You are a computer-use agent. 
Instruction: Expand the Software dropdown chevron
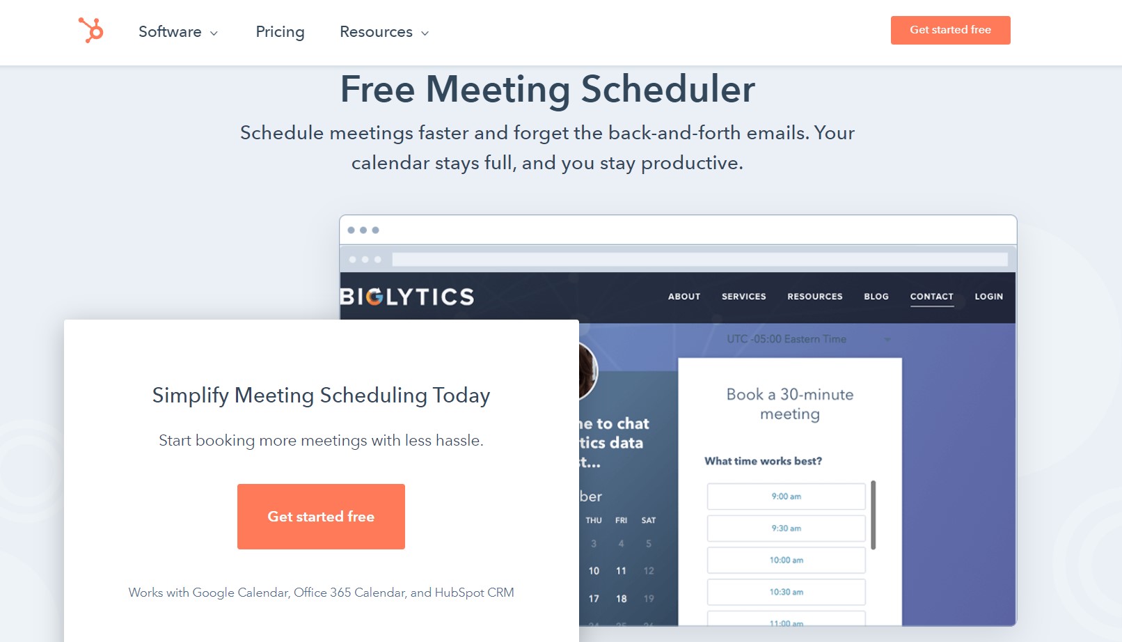[214, 33]
